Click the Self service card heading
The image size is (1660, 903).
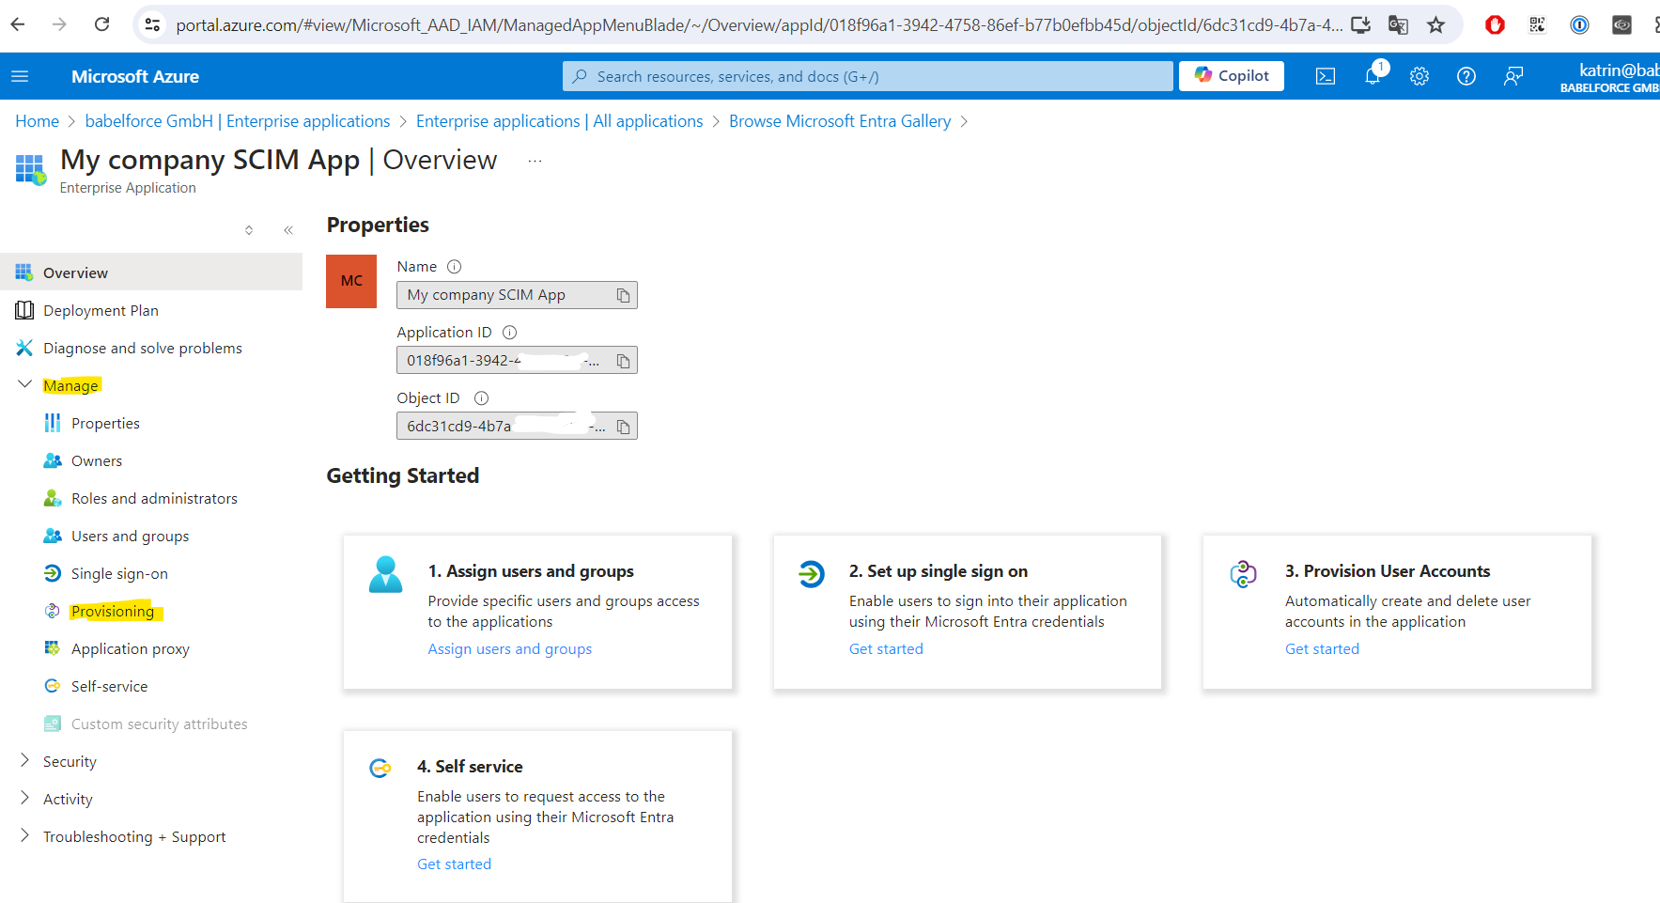[x=470, y=767]
